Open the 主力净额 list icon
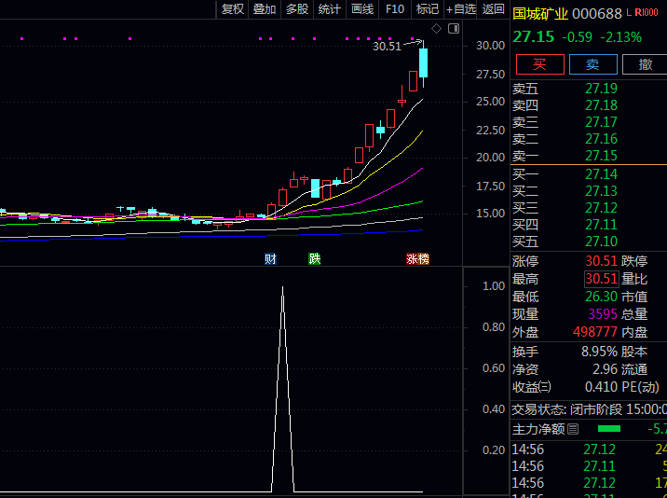 573,429
